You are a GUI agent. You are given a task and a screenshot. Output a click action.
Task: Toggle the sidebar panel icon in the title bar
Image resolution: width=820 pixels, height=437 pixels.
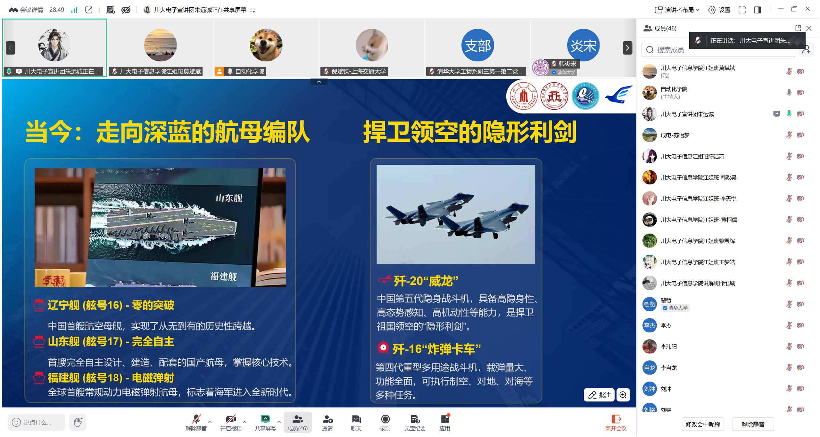758,10
